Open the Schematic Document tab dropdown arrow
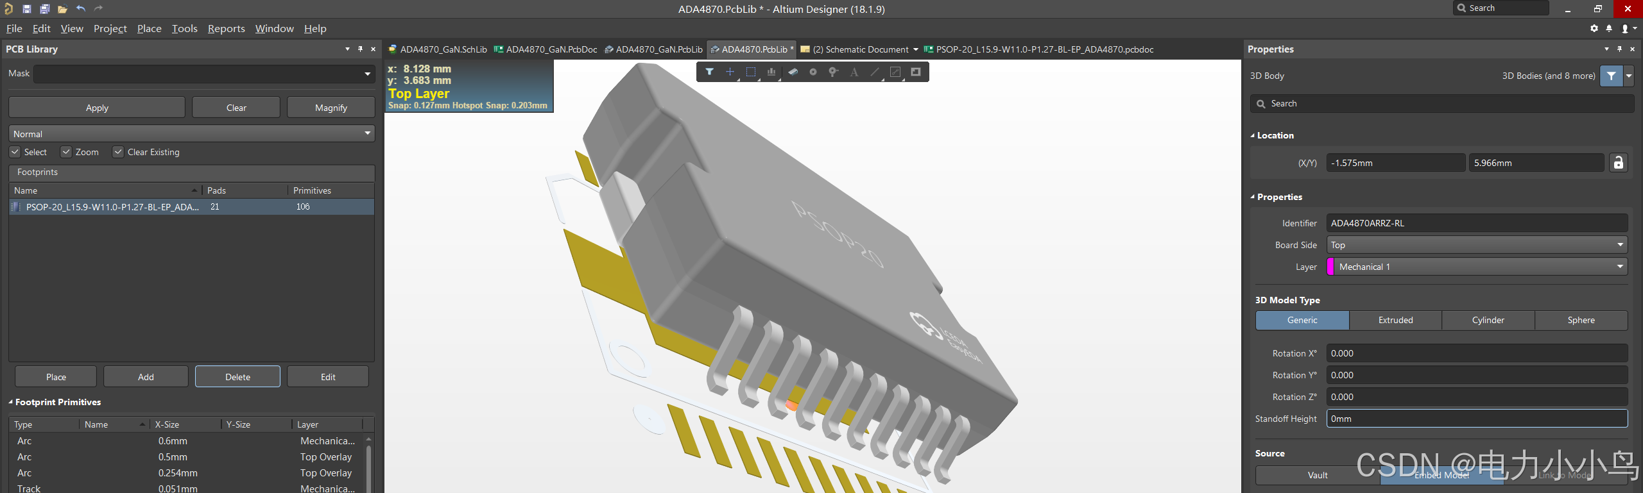The width and height of the screenshot is (1643, 493). coord(915,49)
